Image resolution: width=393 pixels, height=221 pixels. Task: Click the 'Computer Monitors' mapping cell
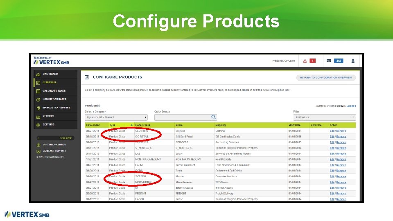tap(226, 176)
